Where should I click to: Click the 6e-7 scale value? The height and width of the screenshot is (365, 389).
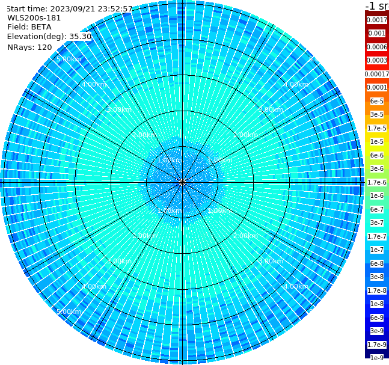[x=377, y=209]
